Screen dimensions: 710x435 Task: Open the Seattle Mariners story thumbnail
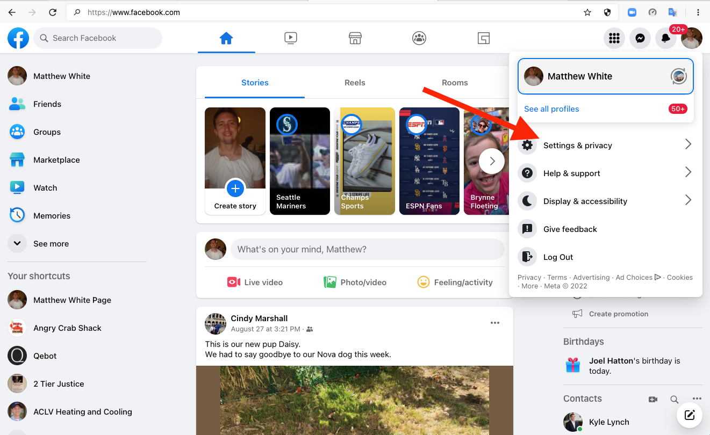(299, 161)
